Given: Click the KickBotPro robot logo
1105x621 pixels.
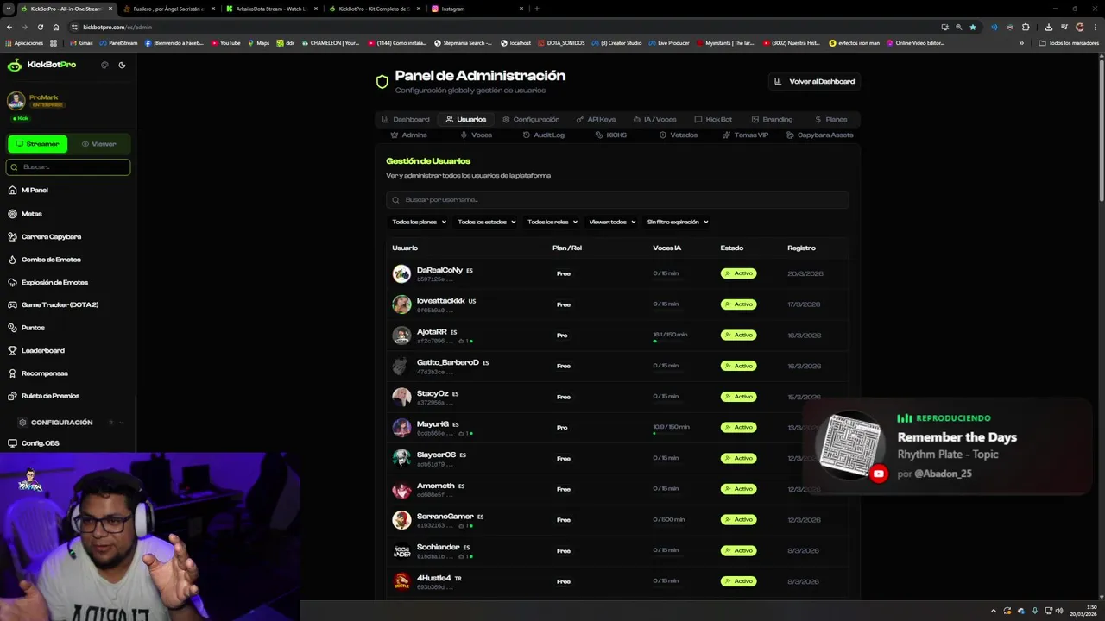Looking at the screenshot, I should tap(15, 65).
